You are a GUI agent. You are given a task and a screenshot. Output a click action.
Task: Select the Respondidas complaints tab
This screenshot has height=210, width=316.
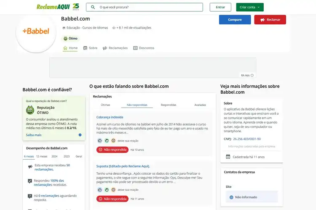169,105
